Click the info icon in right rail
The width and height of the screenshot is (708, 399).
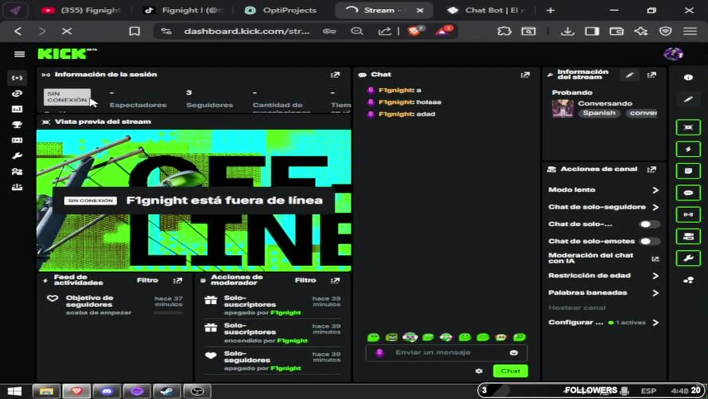point(688,78)
